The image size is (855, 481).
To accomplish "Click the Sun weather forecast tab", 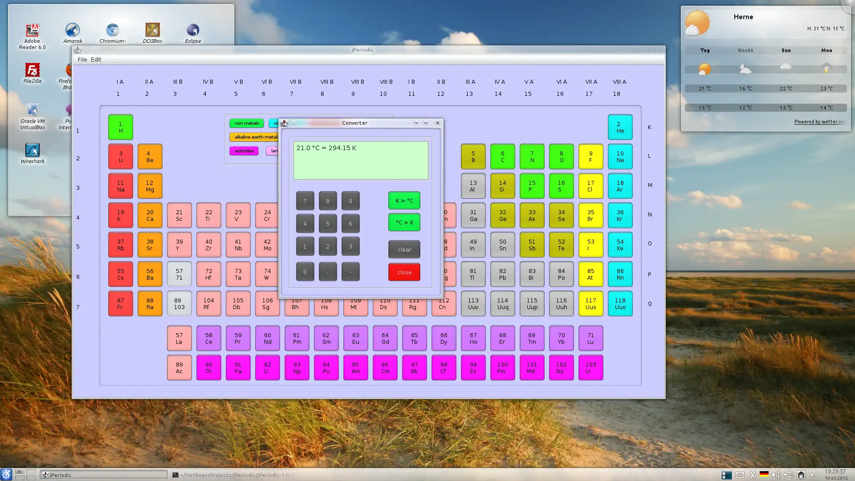I will tap(786, 50).
